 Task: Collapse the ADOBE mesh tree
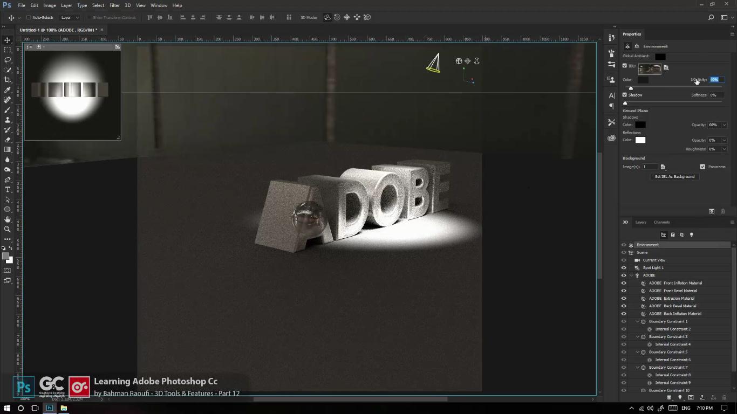click(x=631, y=275)
